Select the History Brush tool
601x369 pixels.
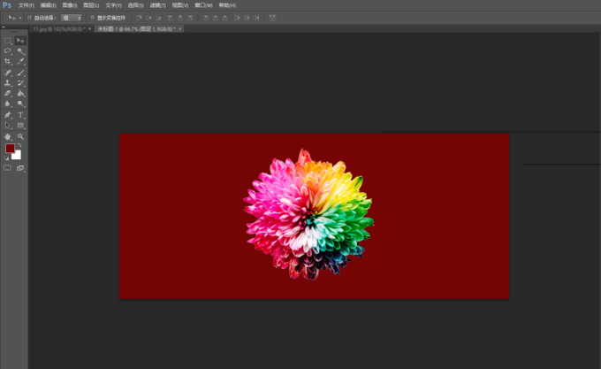click(20, 83)
